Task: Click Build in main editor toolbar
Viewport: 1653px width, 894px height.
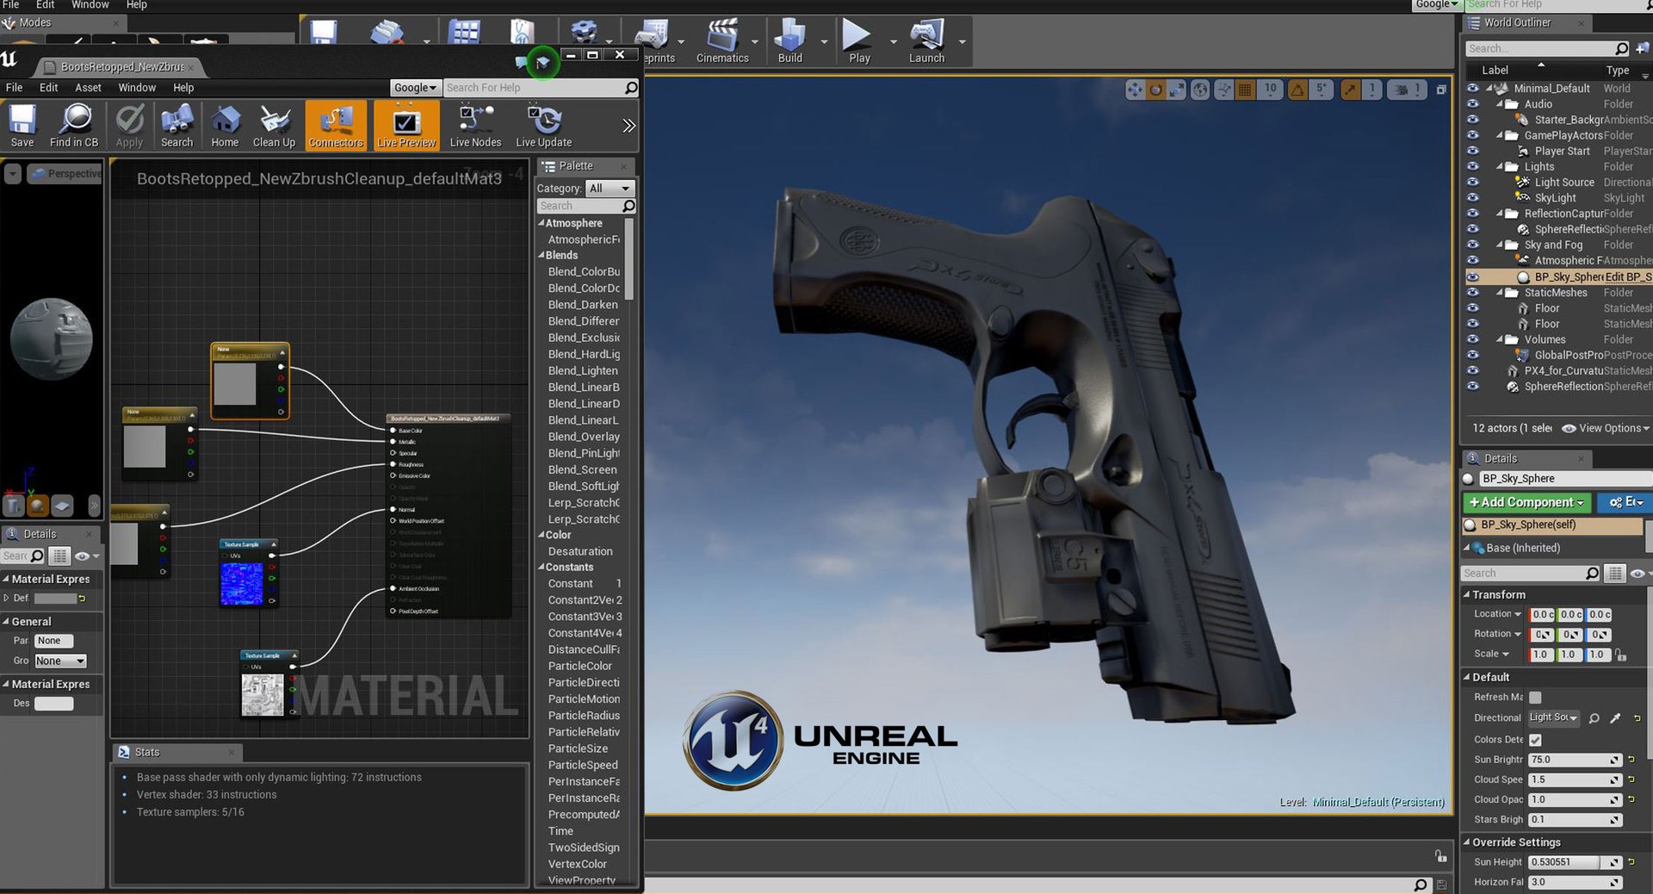Action: point(789,41)
